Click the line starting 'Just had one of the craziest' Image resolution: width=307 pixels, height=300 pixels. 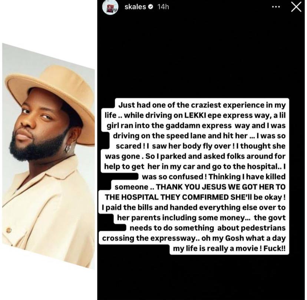tap(202, 105)
